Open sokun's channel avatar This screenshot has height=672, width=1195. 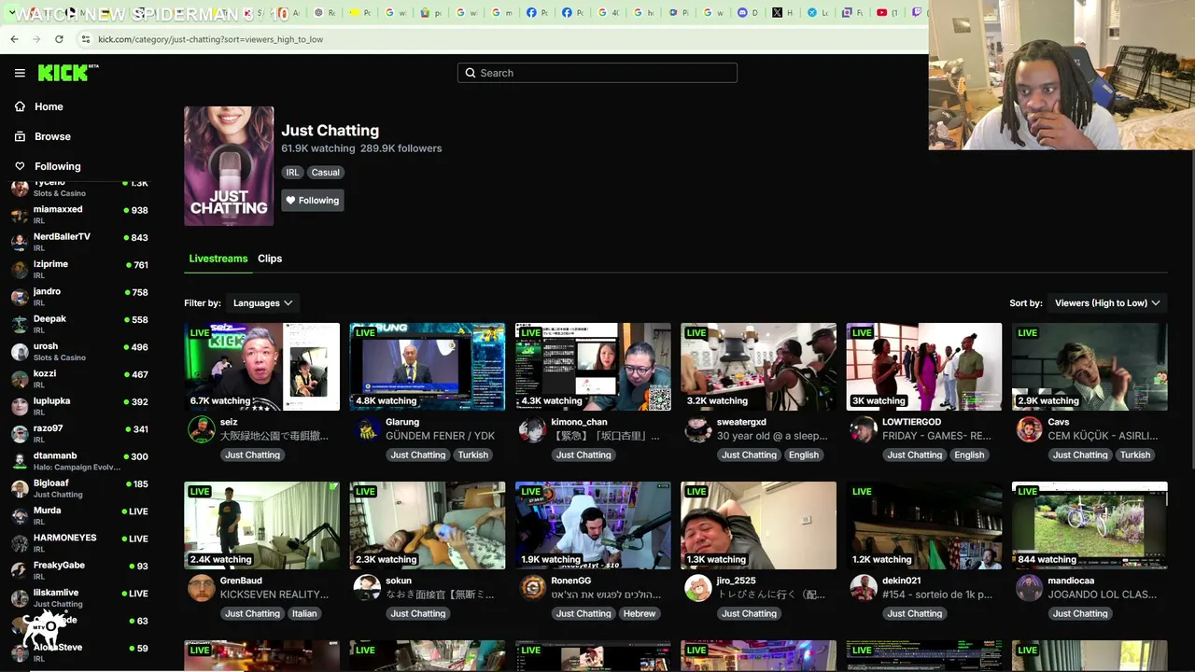[x=368, y=588]
